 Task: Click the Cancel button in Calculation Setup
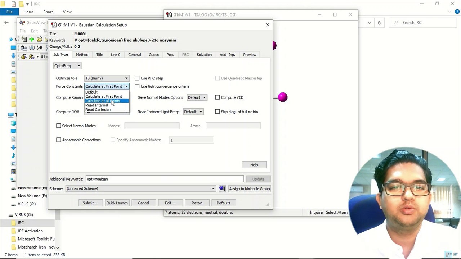coord(143,203)
